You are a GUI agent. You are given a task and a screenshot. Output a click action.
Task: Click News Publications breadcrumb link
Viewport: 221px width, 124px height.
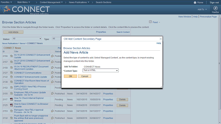coord(10,43)
